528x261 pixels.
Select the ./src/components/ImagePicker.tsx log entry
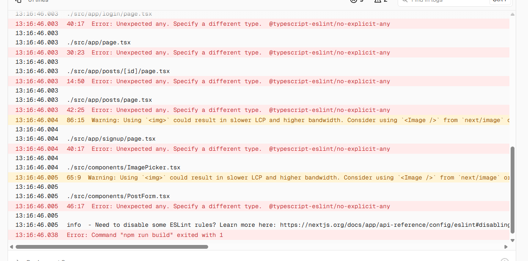[124, 168]
